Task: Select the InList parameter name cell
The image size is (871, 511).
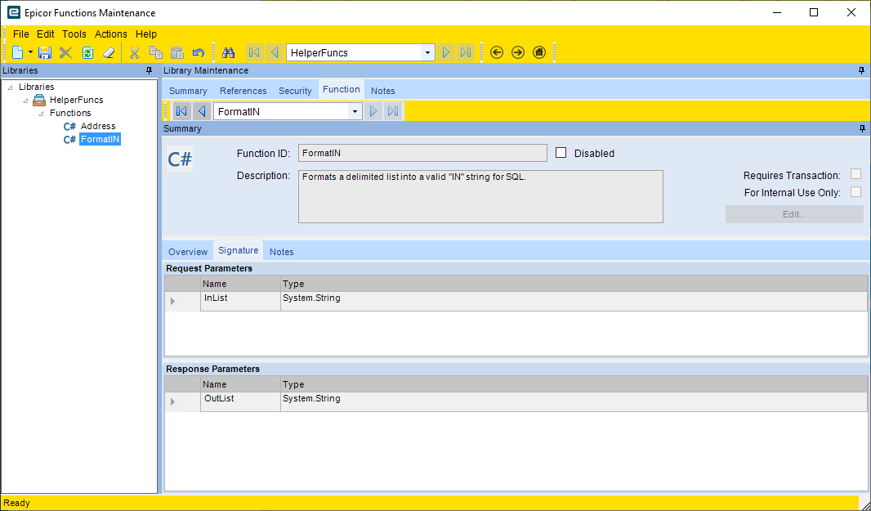Action: tap(240, 301)
